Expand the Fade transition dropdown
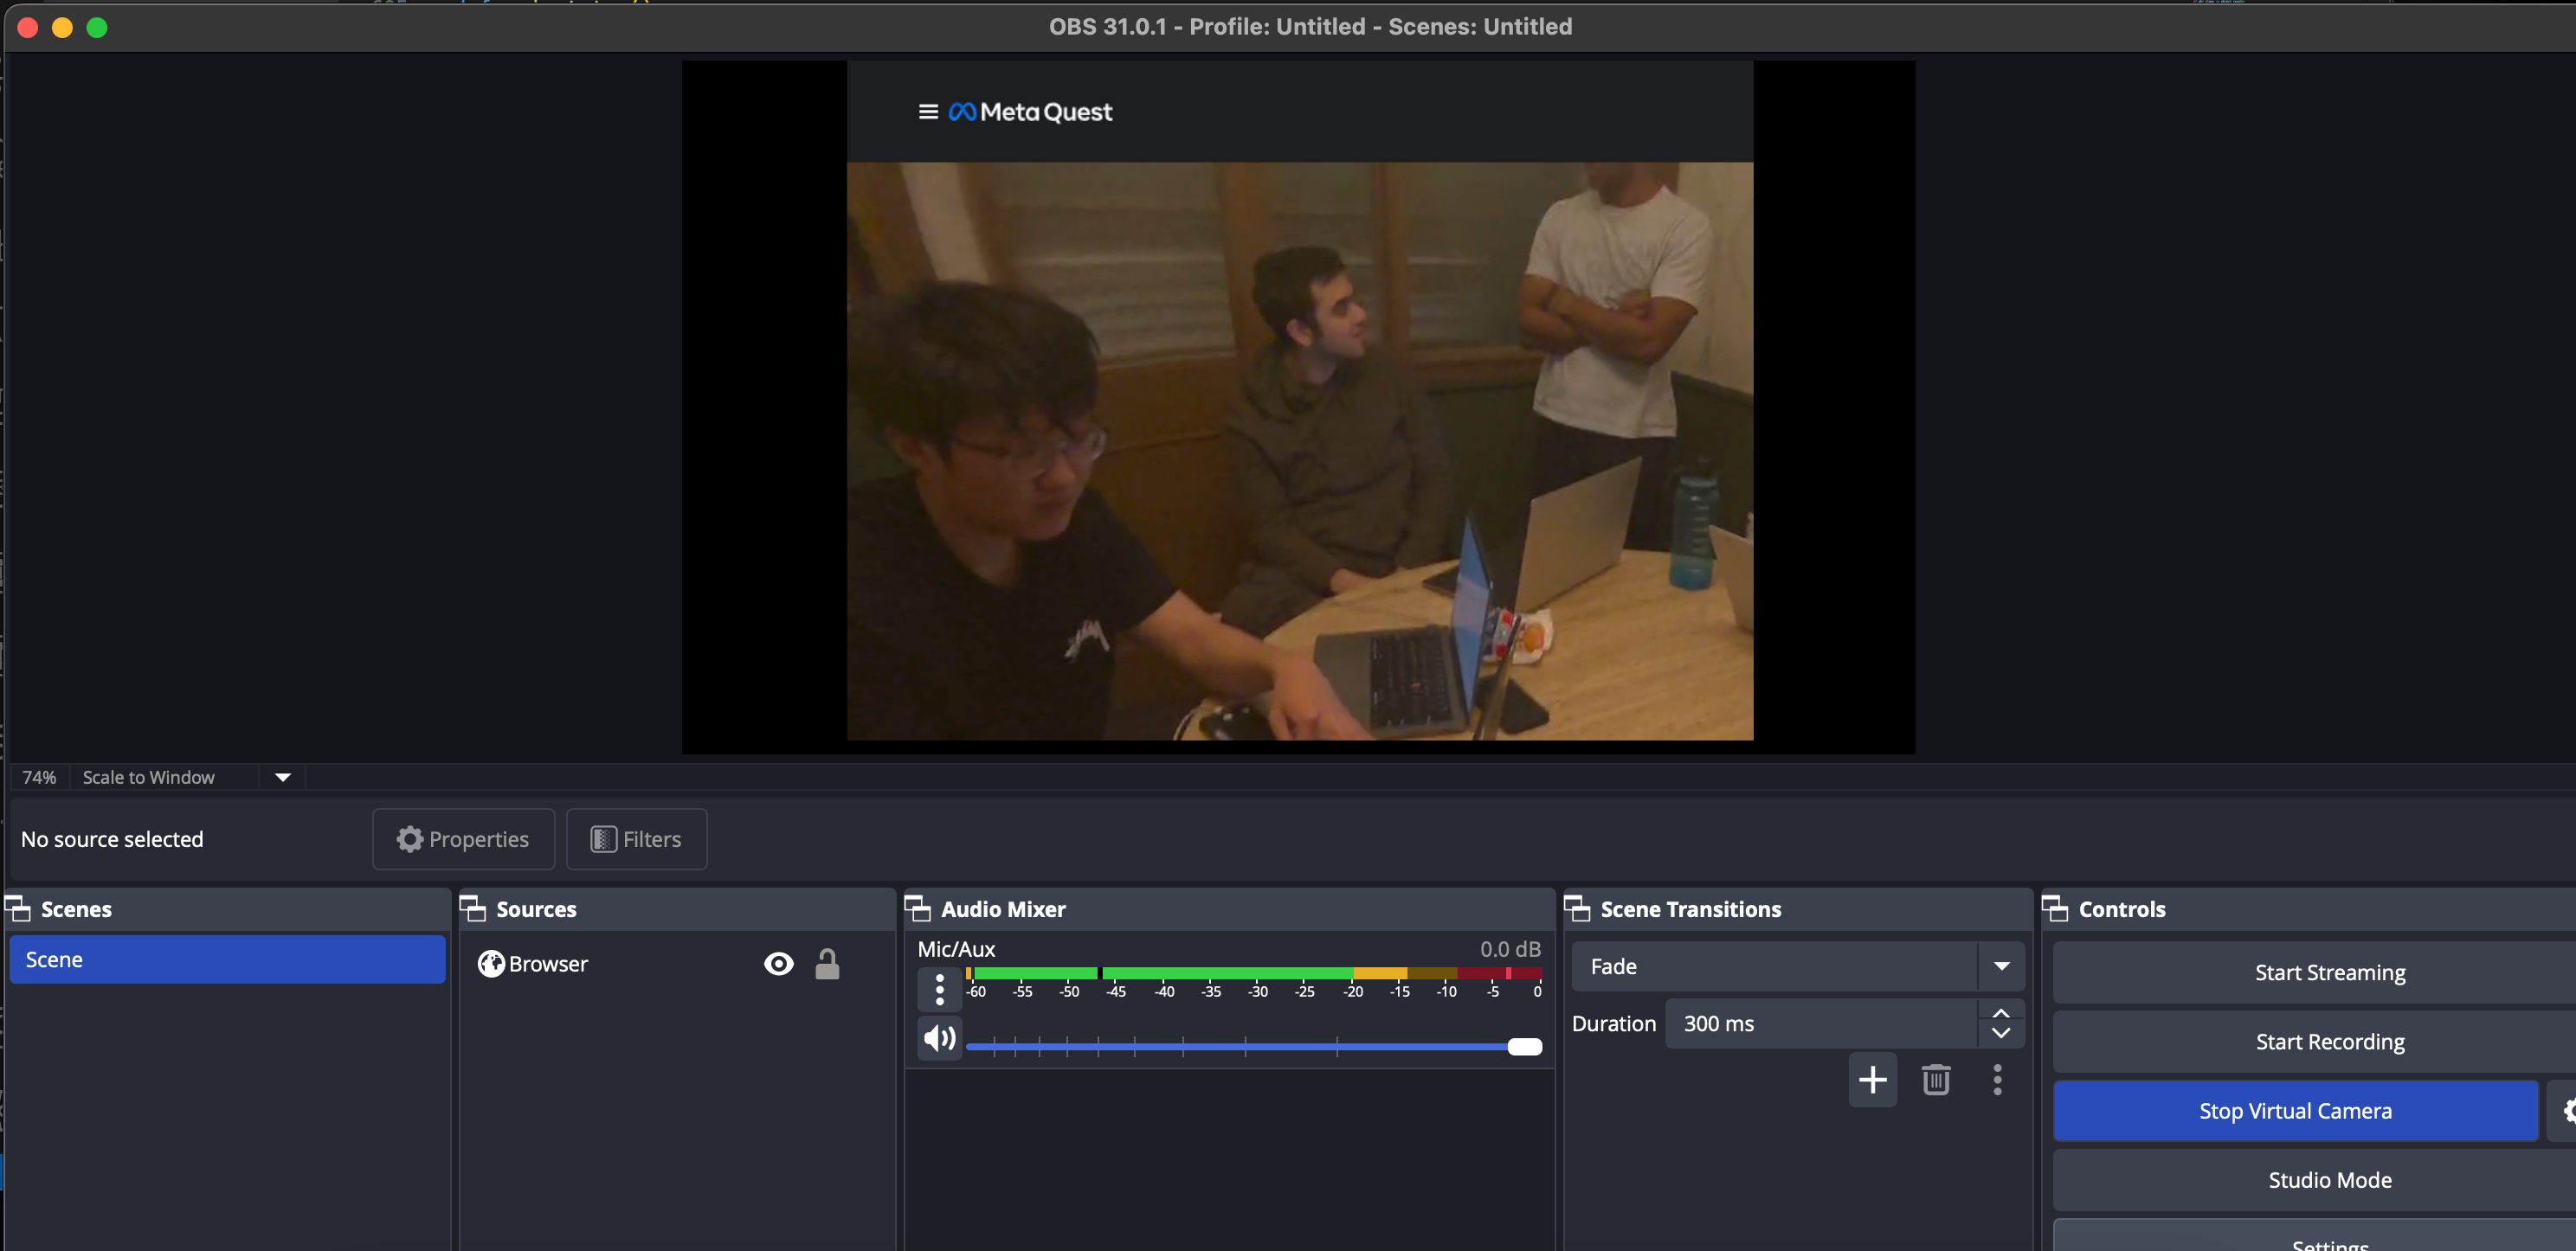This screenshot has width=2576, height=1251. click(2001, 966)
